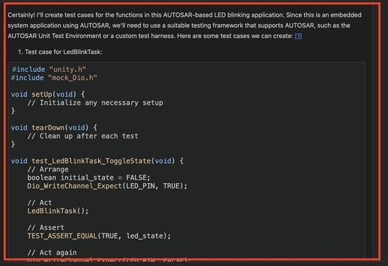Click the '// Assert' comment line
The image size is (388, 266).
pos(46,227)
